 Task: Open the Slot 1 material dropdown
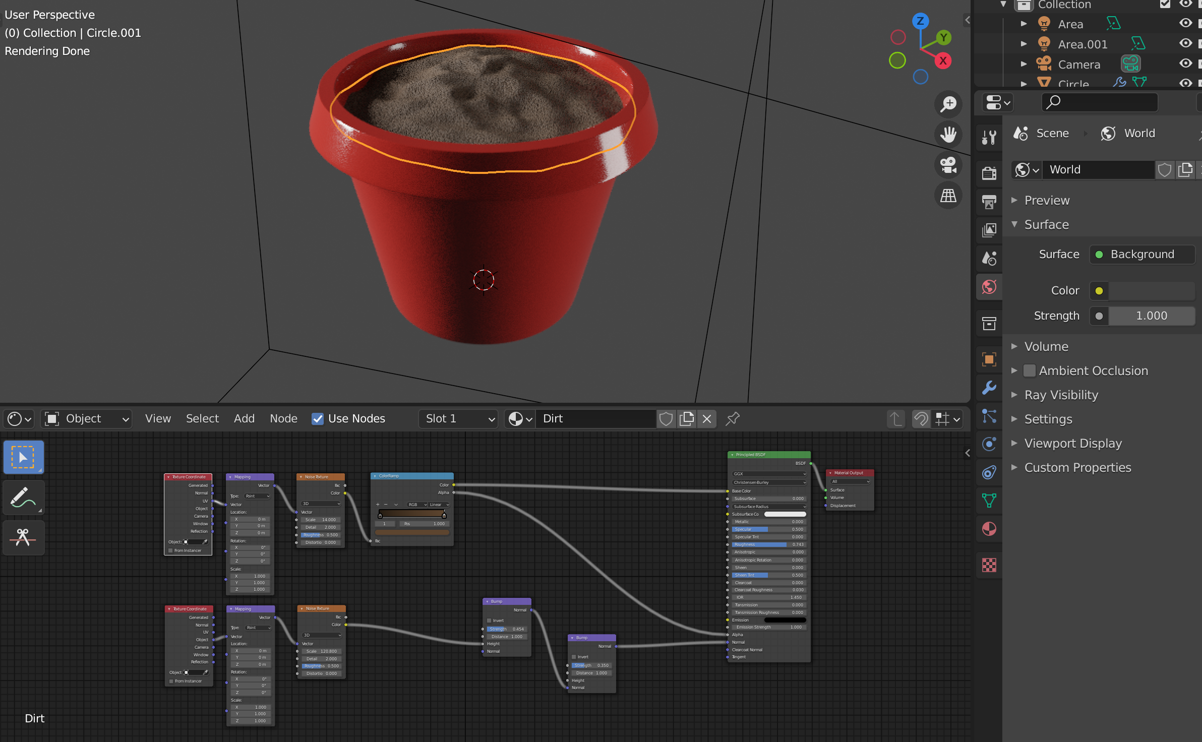(458, 419)
